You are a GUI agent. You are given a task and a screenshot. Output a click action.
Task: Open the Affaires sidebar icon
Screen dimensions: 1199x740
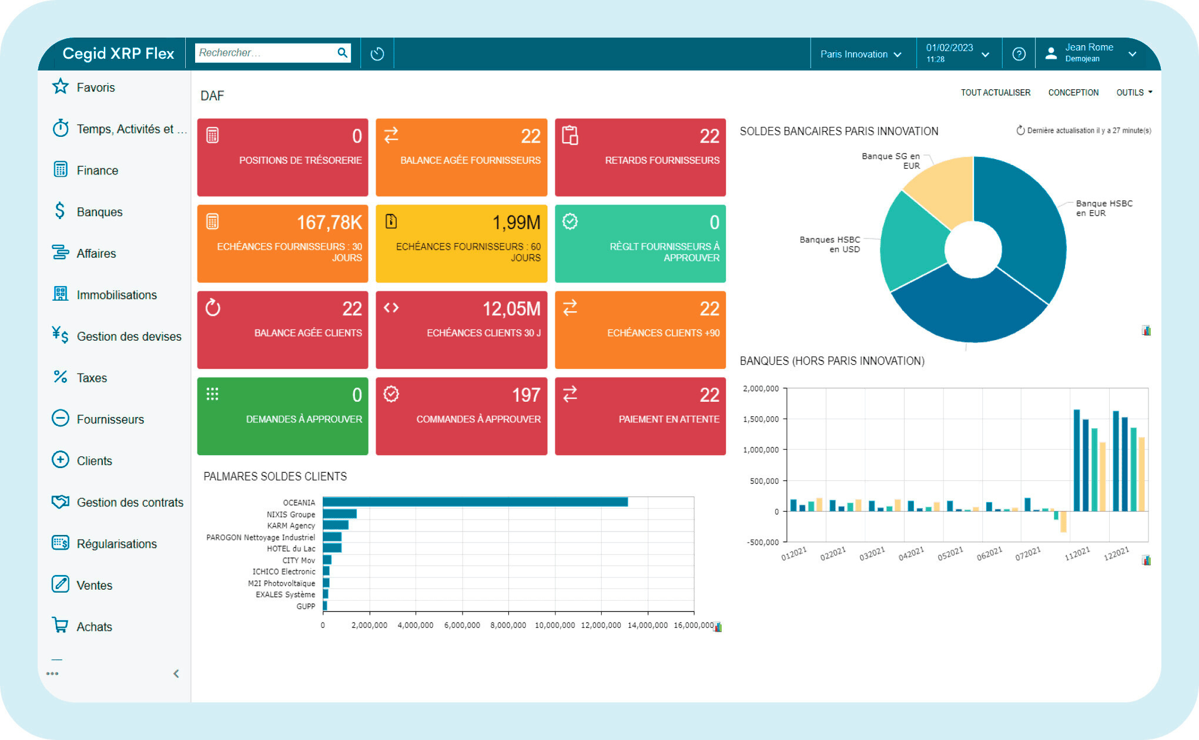point(60,253)
